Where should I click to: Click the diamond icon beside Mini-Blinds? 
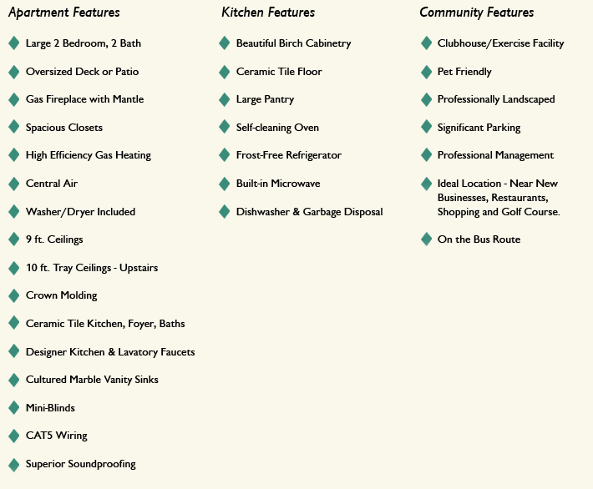(x=13, y=408)
